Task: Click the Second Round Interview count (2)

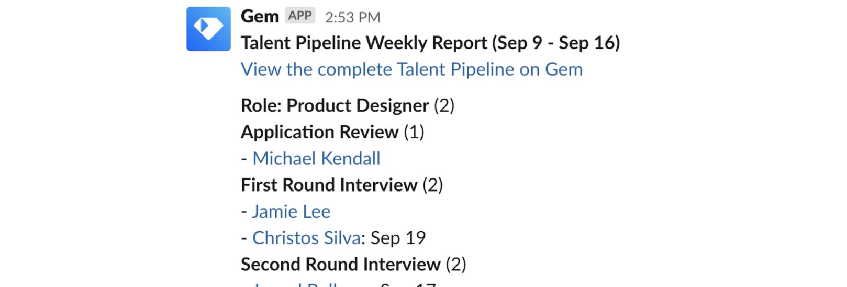Action: (x=455, y=264)
